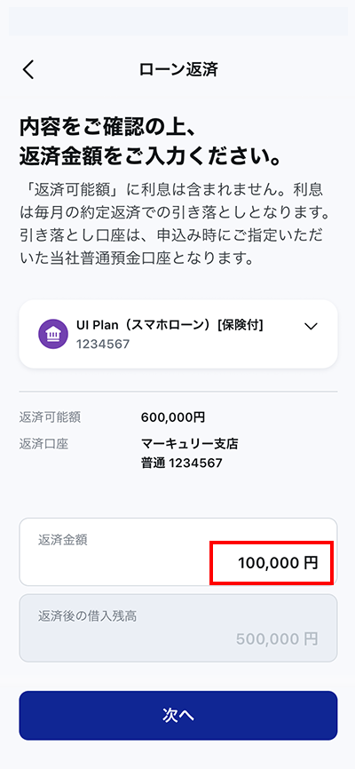Click the 次へ button
The image size is (355, 769).
point(178,715)
